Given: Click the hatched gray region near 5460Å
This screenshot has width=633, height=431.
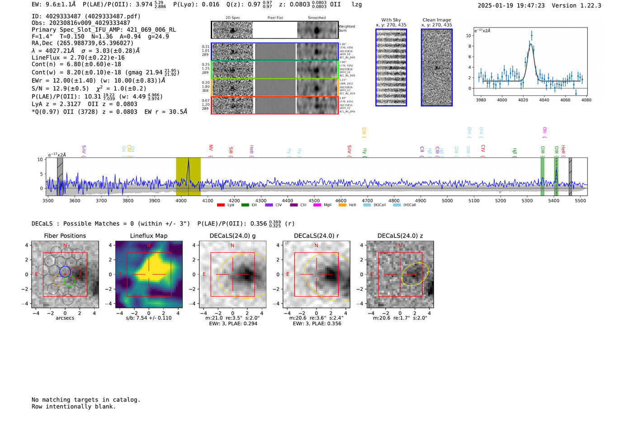Looking at the screenshot, I should pos(570,177).
